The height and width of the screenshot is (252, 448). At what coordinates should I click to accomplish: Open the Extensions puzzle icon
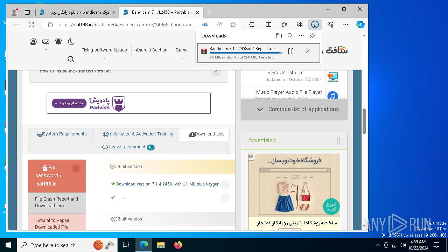click(252, 24)
